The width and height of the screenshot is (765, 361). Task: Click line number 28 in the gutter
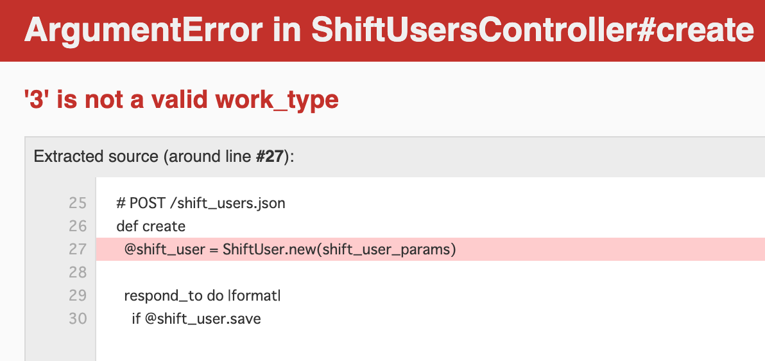(78, 272)
